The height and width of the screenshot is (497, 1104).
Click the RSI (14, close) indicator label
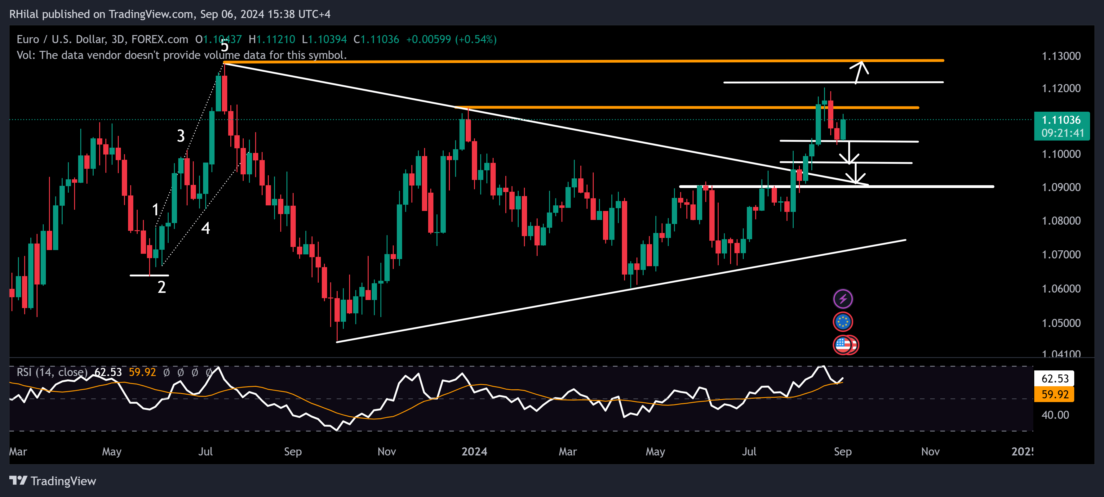(52, 372)
